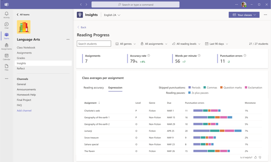Open Grades in team menu
This screenshot has width=271, height=162.
(21, 58)
